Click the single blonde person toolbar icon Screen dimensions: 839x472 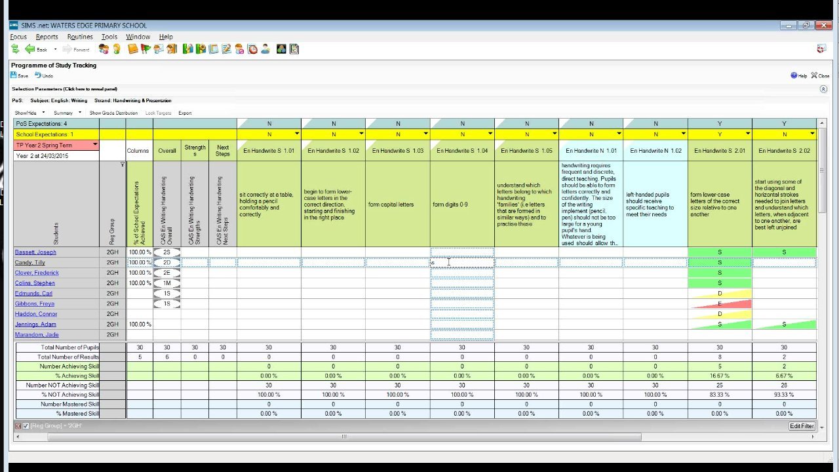117,49
